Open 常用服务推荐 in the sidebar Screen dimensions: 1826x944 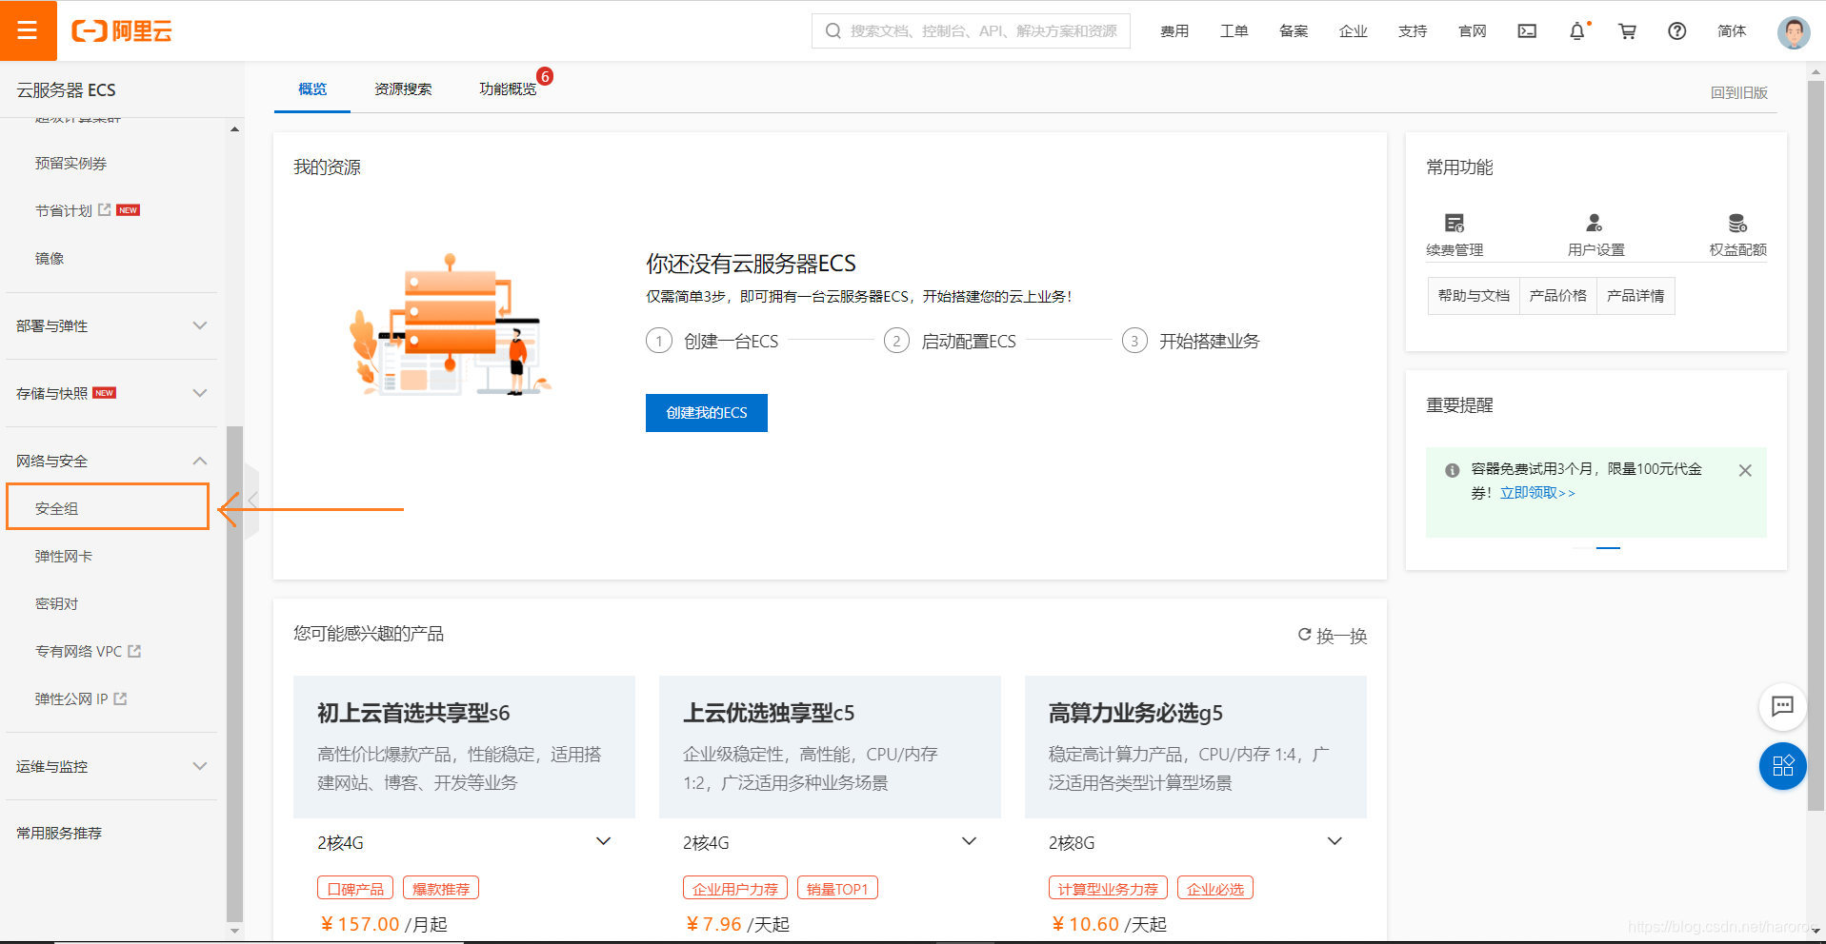click(59, 833)
